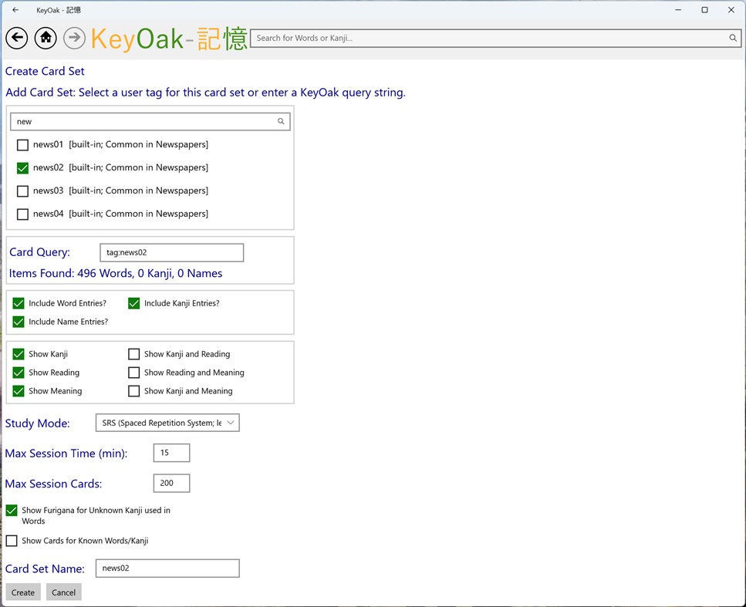Click inside the Card Query field

[x=171, y=252]
